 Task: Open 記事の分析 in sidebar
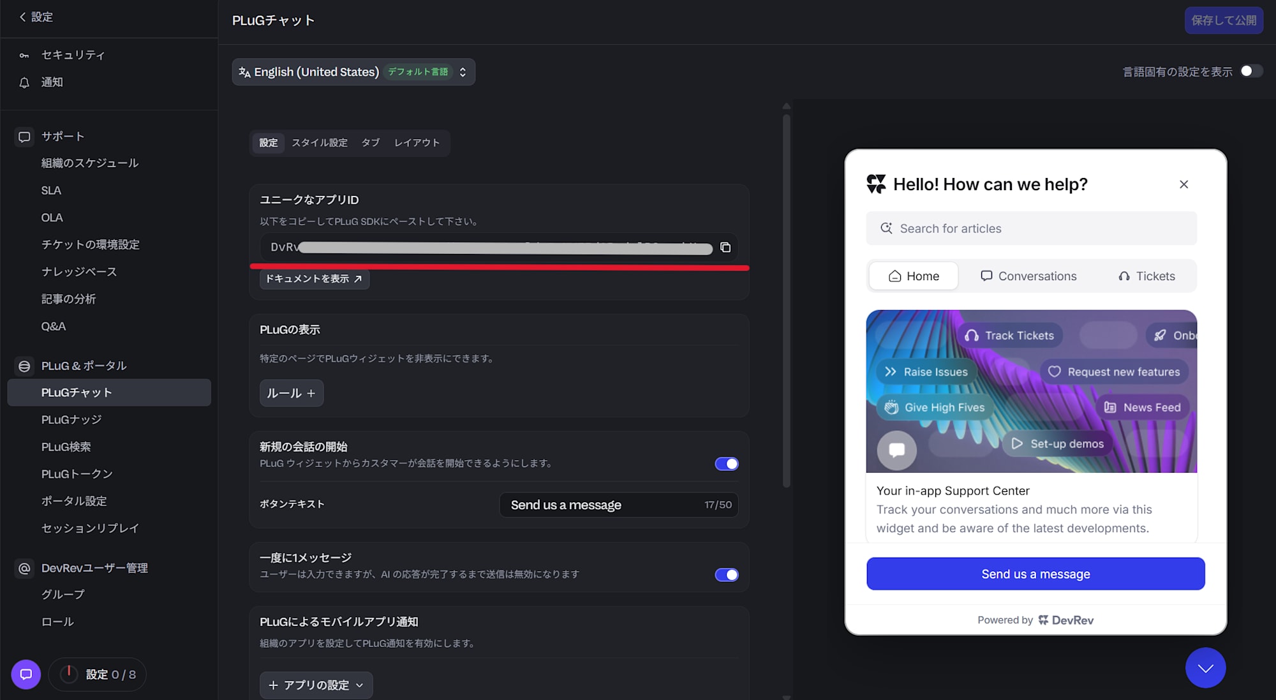(x=68, y=299)
